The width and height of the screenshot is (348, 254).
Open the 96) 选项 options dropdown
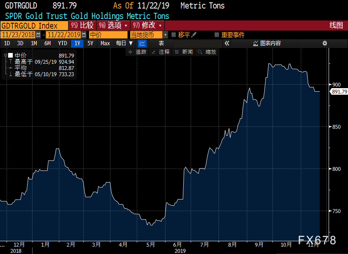tap(113, 26)
